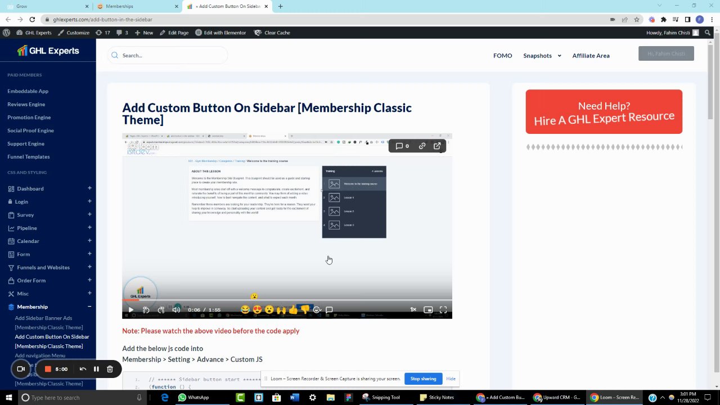Image resolution: width=720 pixels, height=405 pixels.
Task: React with thumbs up emoji
Action: (x=293, y=310)
